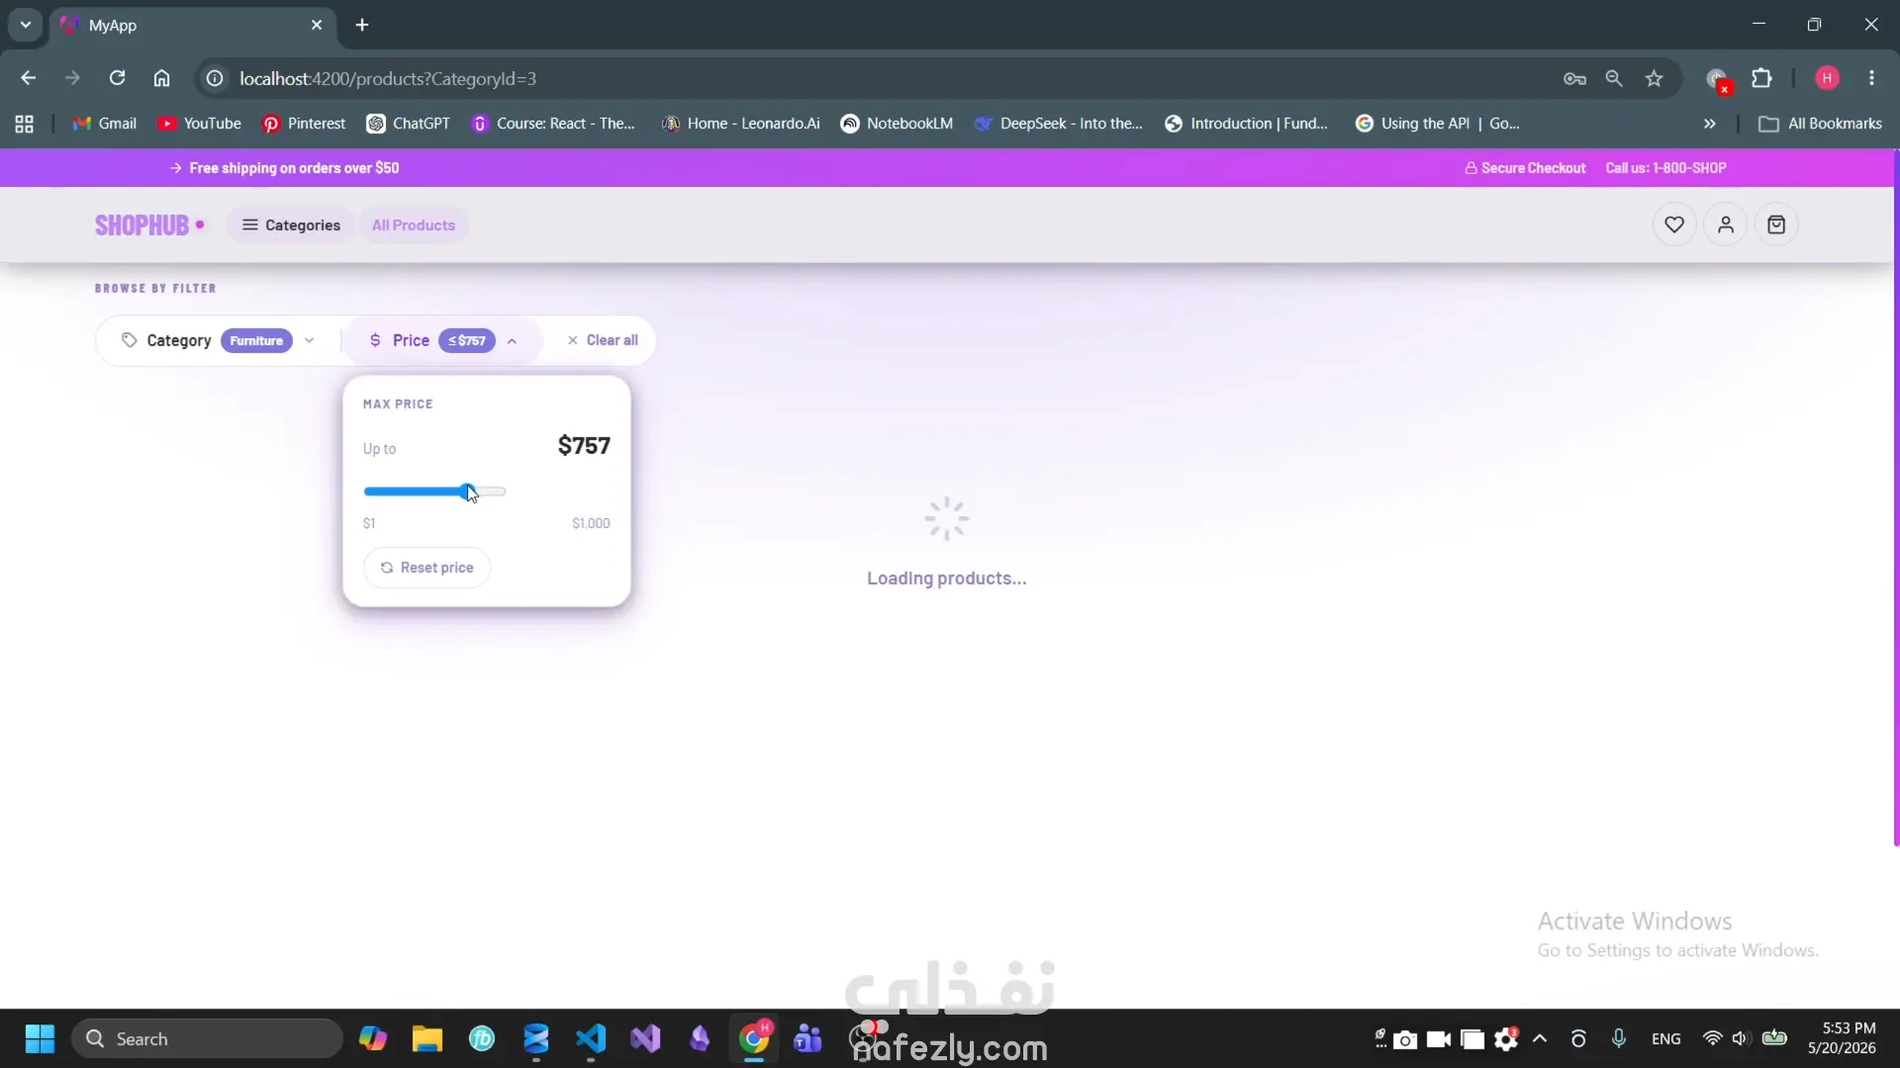This screenshot has width=1900, height=1068.
Task: Click the ENG language indicator
Action: (1666, 1039)
